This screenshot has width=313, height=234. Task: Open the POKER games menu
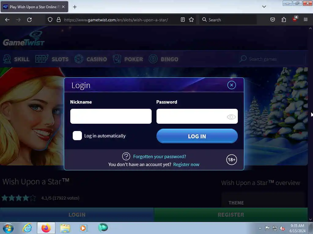[x=128, y=59]
